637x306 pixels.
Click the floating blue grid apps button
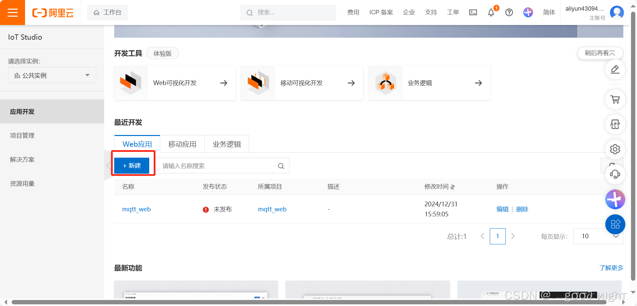tap(615, 224)
